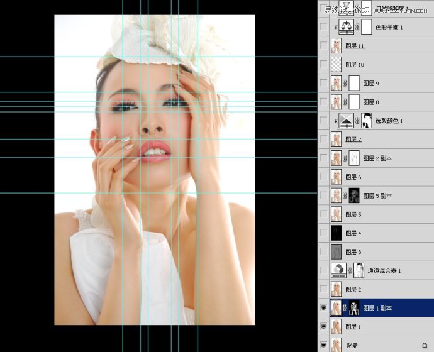Show the 图层 11 layer

[x=323, y=46]
